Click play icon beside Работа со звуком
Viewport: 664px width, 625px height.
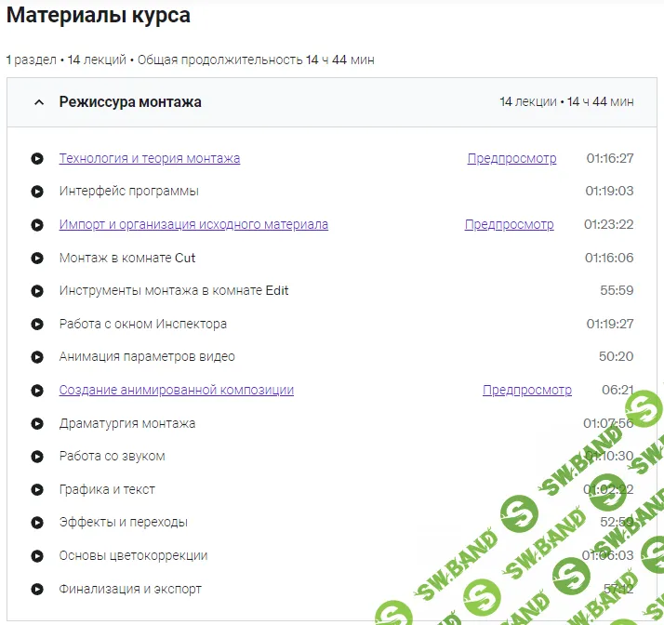click(37, 457)
